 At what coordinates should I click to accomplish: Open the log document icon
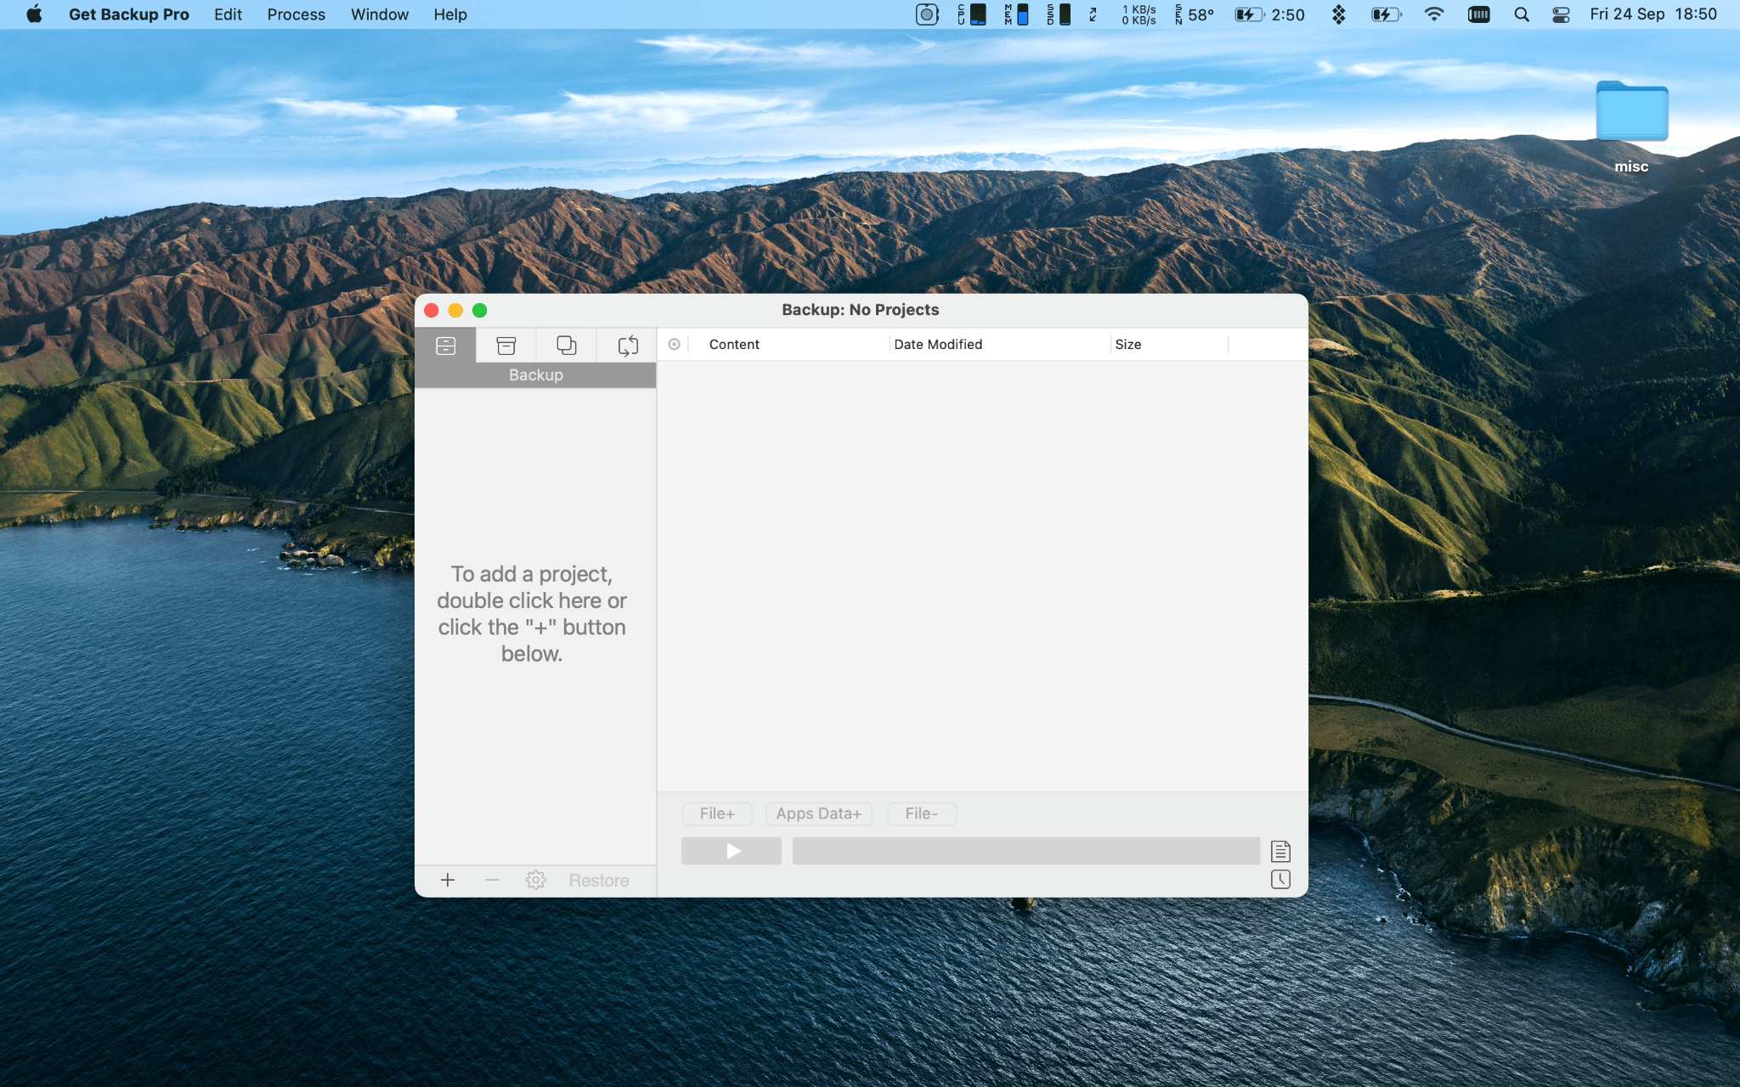1280,851
